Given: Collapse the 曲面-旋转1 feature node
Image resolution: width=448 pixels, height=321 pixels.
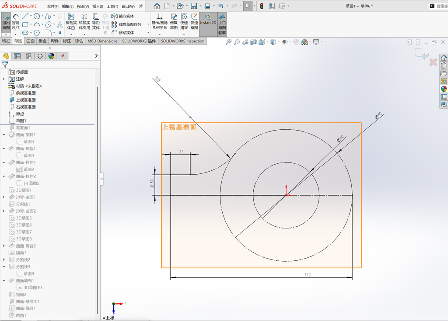Looking at the screenshot, I should [x=3, y=135].
